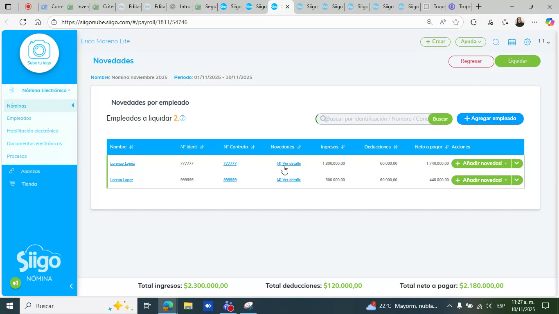Viewport: 559px width, 314px height.
Task: Sort table by Ingresos column
Action: click(x=343, y=147)
